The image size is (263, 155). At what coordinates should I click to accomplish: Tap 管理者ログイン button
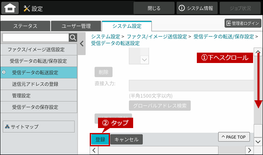243,23
